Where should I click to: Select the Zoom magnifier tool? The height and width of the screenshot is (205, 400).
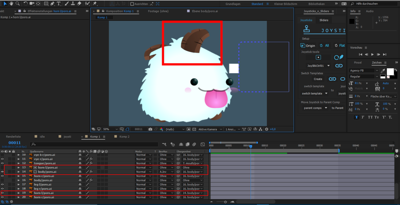17,3
